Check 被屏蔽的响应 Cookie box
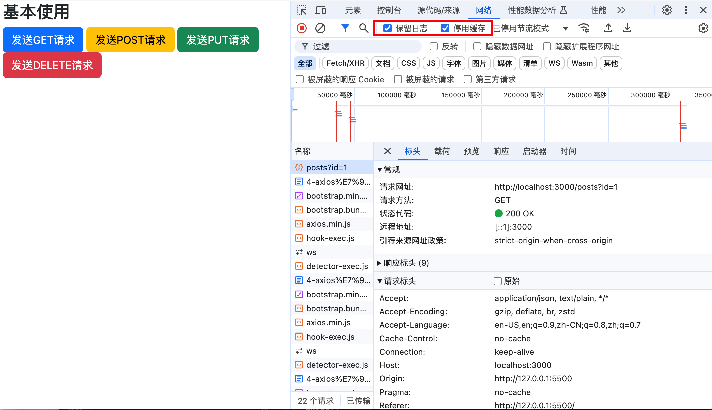The width and height of the screenshot is (712, 410). 300,79
